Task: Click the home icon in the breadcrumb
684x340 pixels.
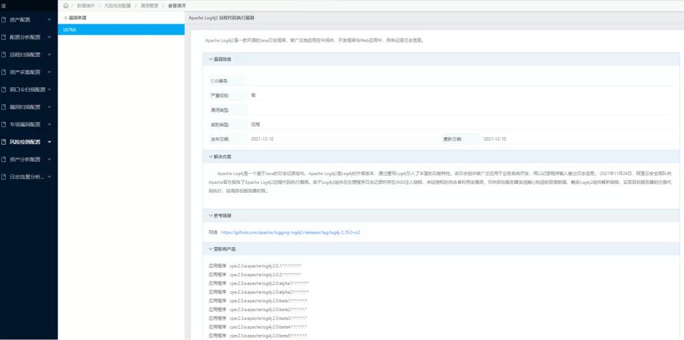Action: coord(65,6)
